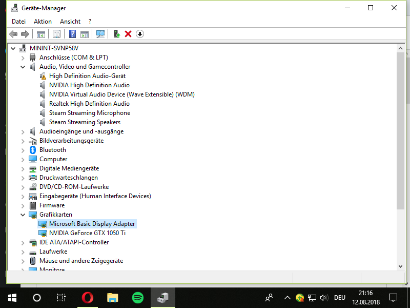Open the Windows Start menu
The height and width of the screenshot is (308, 410).
(12, 298)
